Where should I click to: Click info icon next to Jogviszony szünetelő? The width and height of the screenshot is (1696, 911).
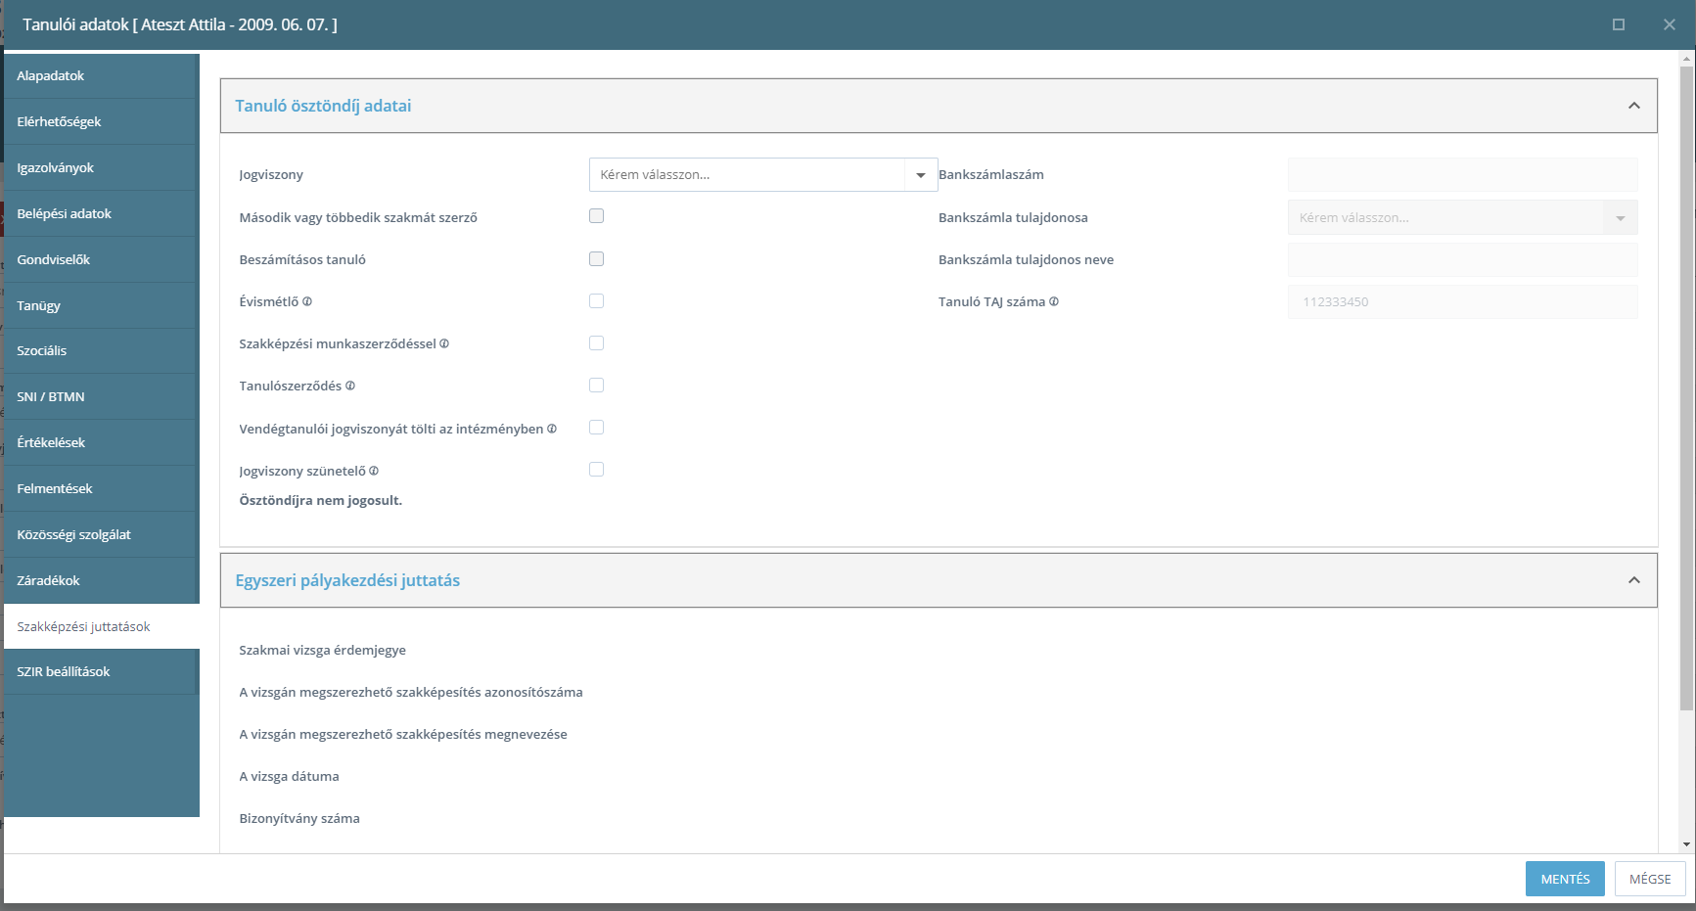[x=374, y=471]
